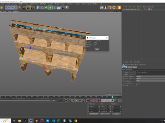Toggle Autokeying red button

pos(95,101)
